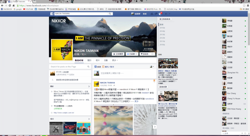
Task: Open the notifications globe with red badge
Action: coord(160,13)
